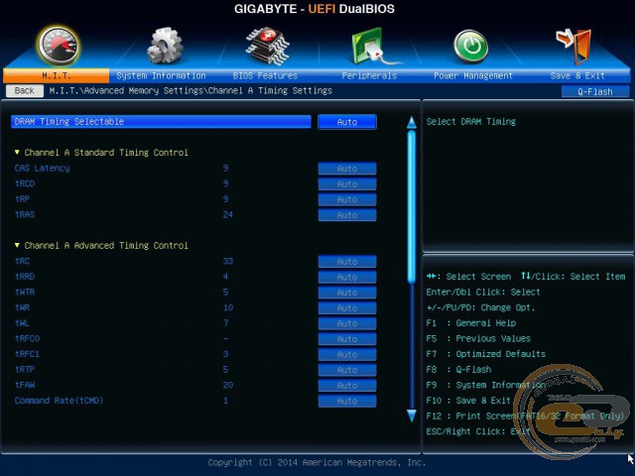Click the Power Management green power icon
This screenshot has width=635, height=476.
pyautogui.click(x=471, y=47)
